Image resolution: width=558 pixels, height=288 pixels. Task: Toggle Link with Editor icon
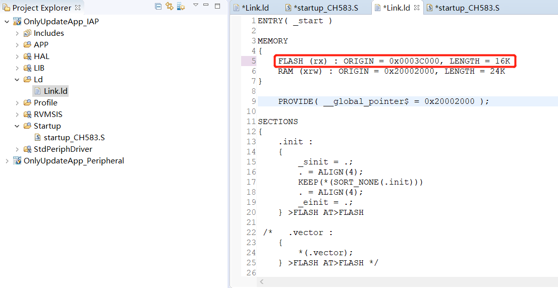coord(170,7)
